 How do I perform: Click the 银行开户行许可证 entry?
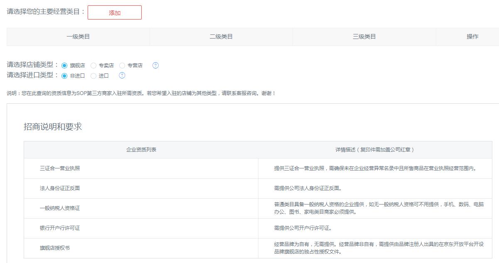(x=60, y=228)
